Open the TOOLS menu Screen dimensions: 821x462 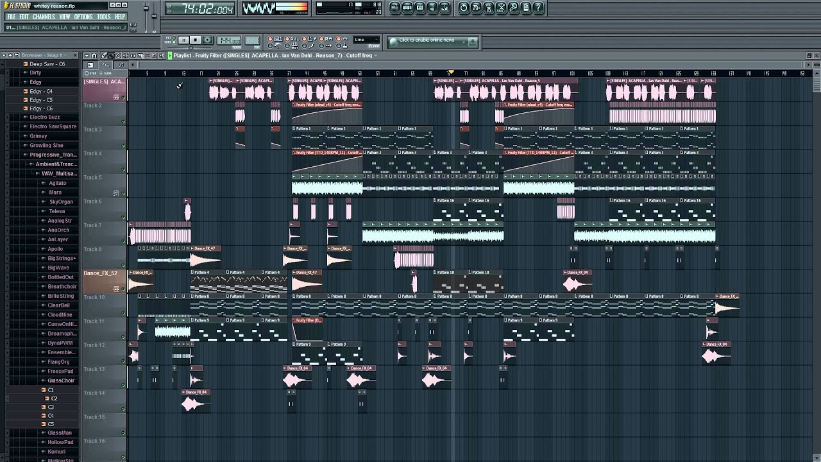pos(104,17)
